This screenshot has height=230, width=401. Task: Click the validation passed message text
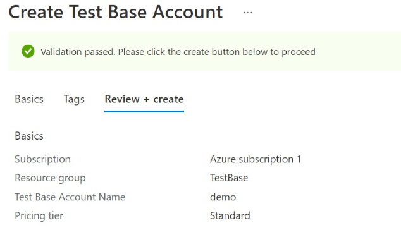point(178,52)
